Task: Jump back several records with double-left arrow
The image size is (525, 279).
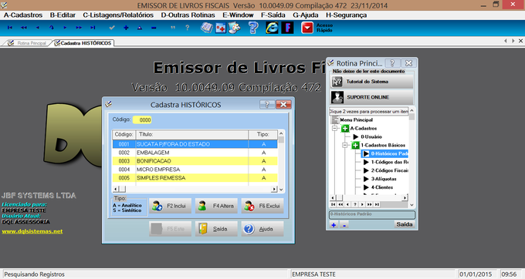Action: 23,28
